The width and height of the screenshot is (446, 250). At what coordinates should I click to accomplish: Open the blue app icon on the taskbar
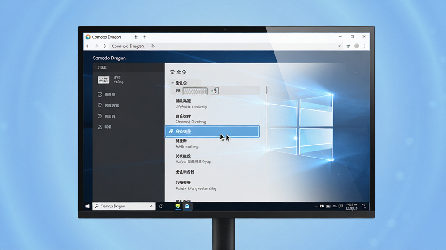click(x=187, y=206)
